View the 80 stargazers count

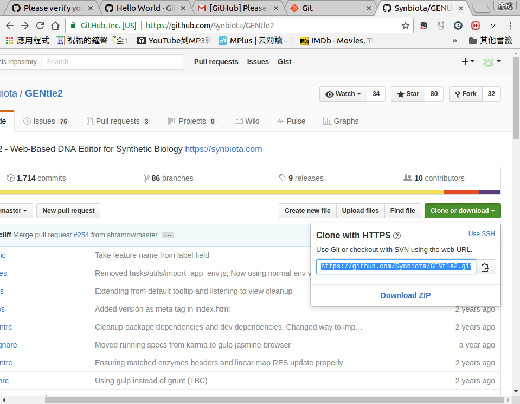[434, 94]
